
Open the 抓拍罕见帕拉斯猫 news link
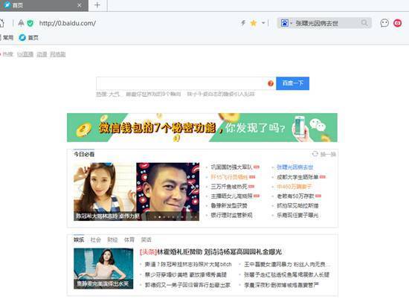(297, 205)
